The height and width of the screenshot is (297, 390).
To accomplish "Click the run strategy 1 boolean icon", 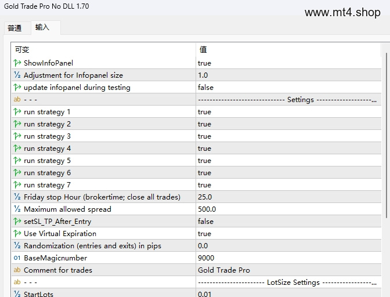I will point(17,111).
